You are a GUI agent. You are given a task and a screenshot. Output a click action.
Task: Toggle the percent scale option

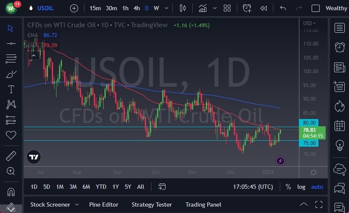[x=288, y=187]
